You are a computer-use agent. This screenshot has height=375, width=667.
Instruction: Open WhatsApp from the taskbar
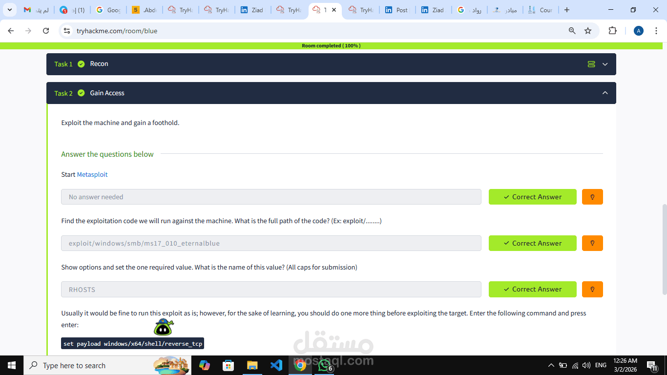click(324, 365)
